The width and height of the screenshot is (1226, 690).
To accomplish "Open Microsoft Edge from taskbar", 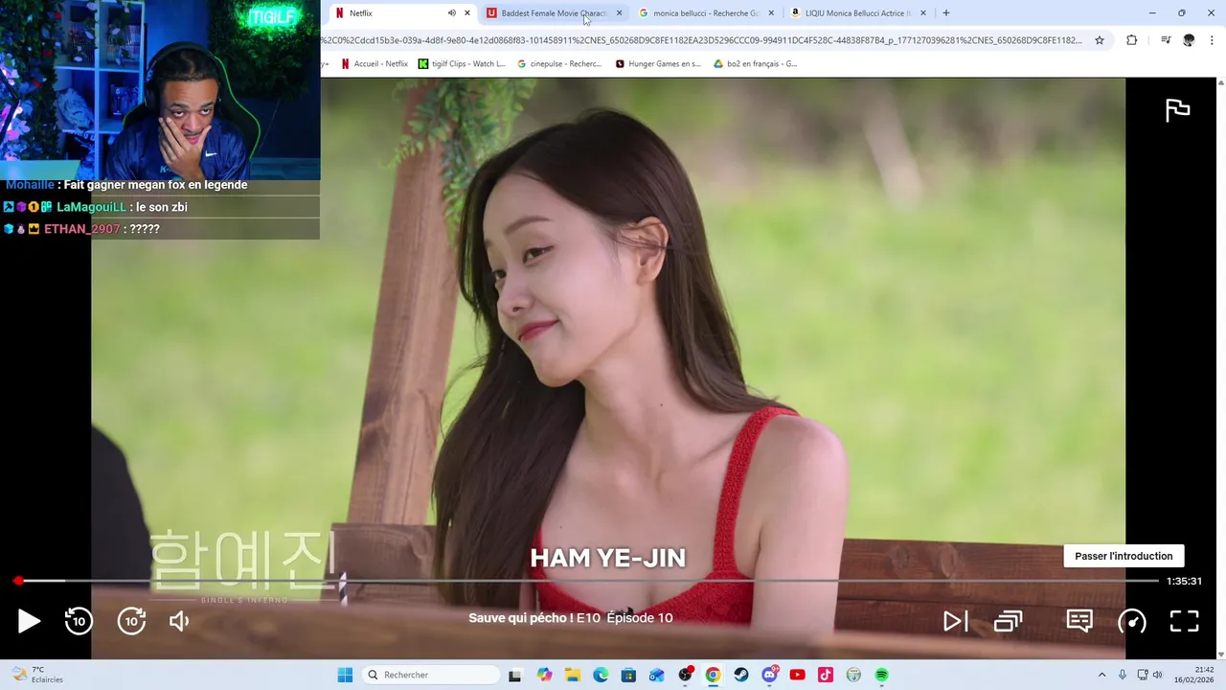I will [601, 675].
